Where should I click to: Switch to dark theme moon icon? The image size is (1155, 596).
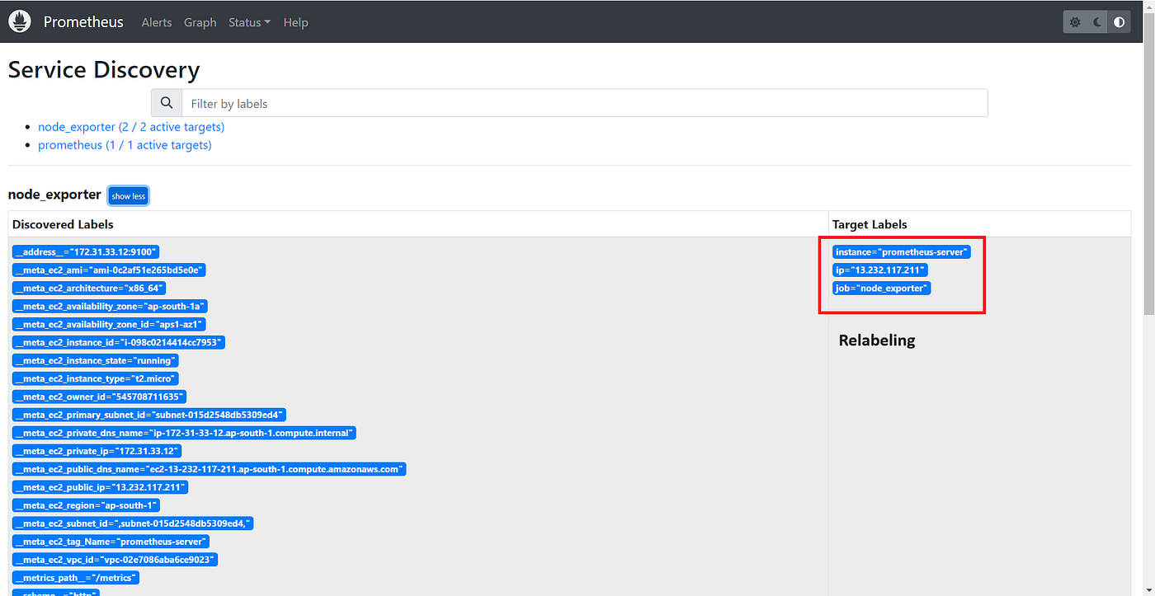(x=1097, y=22)
